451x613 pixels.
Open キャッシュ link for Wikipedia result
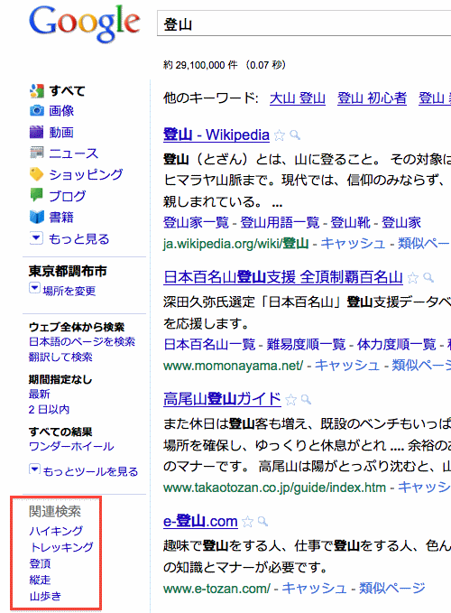[x=353, y=244]
